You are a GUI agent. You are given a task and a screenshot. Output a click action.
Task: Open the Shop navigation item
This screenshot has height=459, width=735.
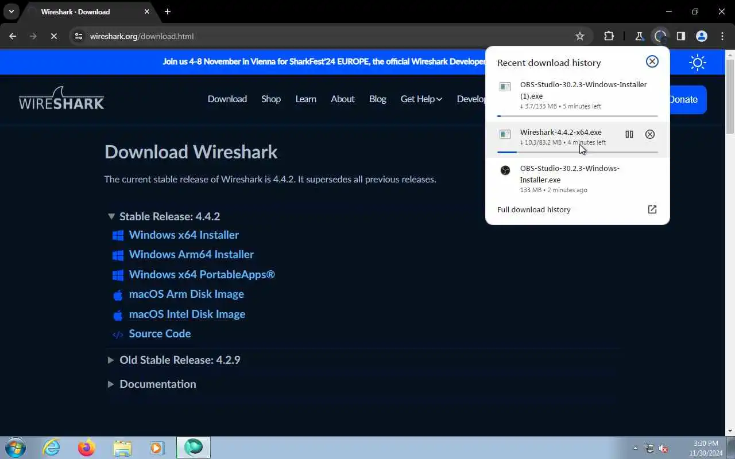pyautogui.click(x=271, y=99)
